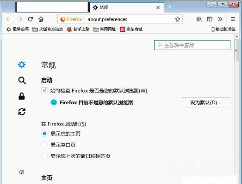
Task: Go to the browser home page
Action: click(41, 19)
